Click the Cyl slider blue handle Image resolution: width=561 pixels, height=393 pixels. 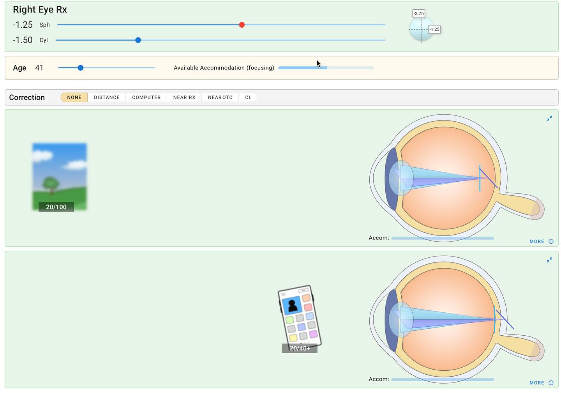click(138, 40)
